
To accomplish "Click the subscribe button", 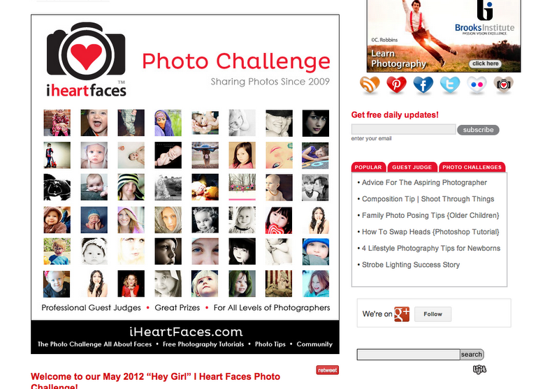I will point(478,130).
